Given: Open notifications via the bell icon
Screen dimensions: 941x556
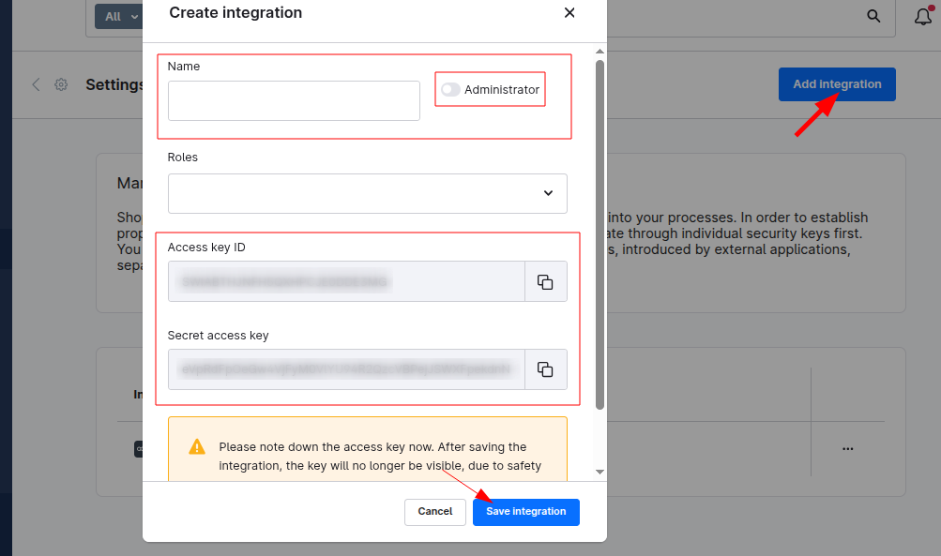Looking at the screenshot, I should [x=922, y=16].
